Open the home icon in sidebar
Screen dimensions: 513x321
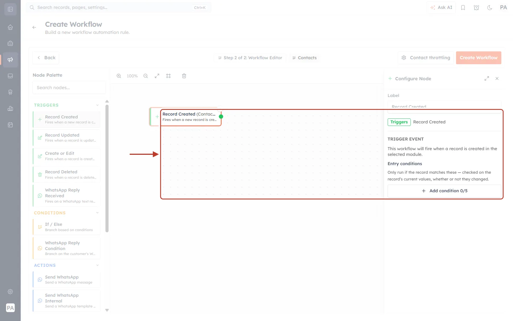coord(10,27)
